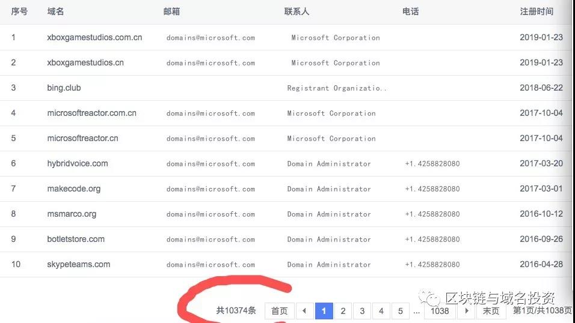
Task: Click Registrant Organizatio.. contact for bing.club
Action: pyautogui.click(x=337, y=88)
